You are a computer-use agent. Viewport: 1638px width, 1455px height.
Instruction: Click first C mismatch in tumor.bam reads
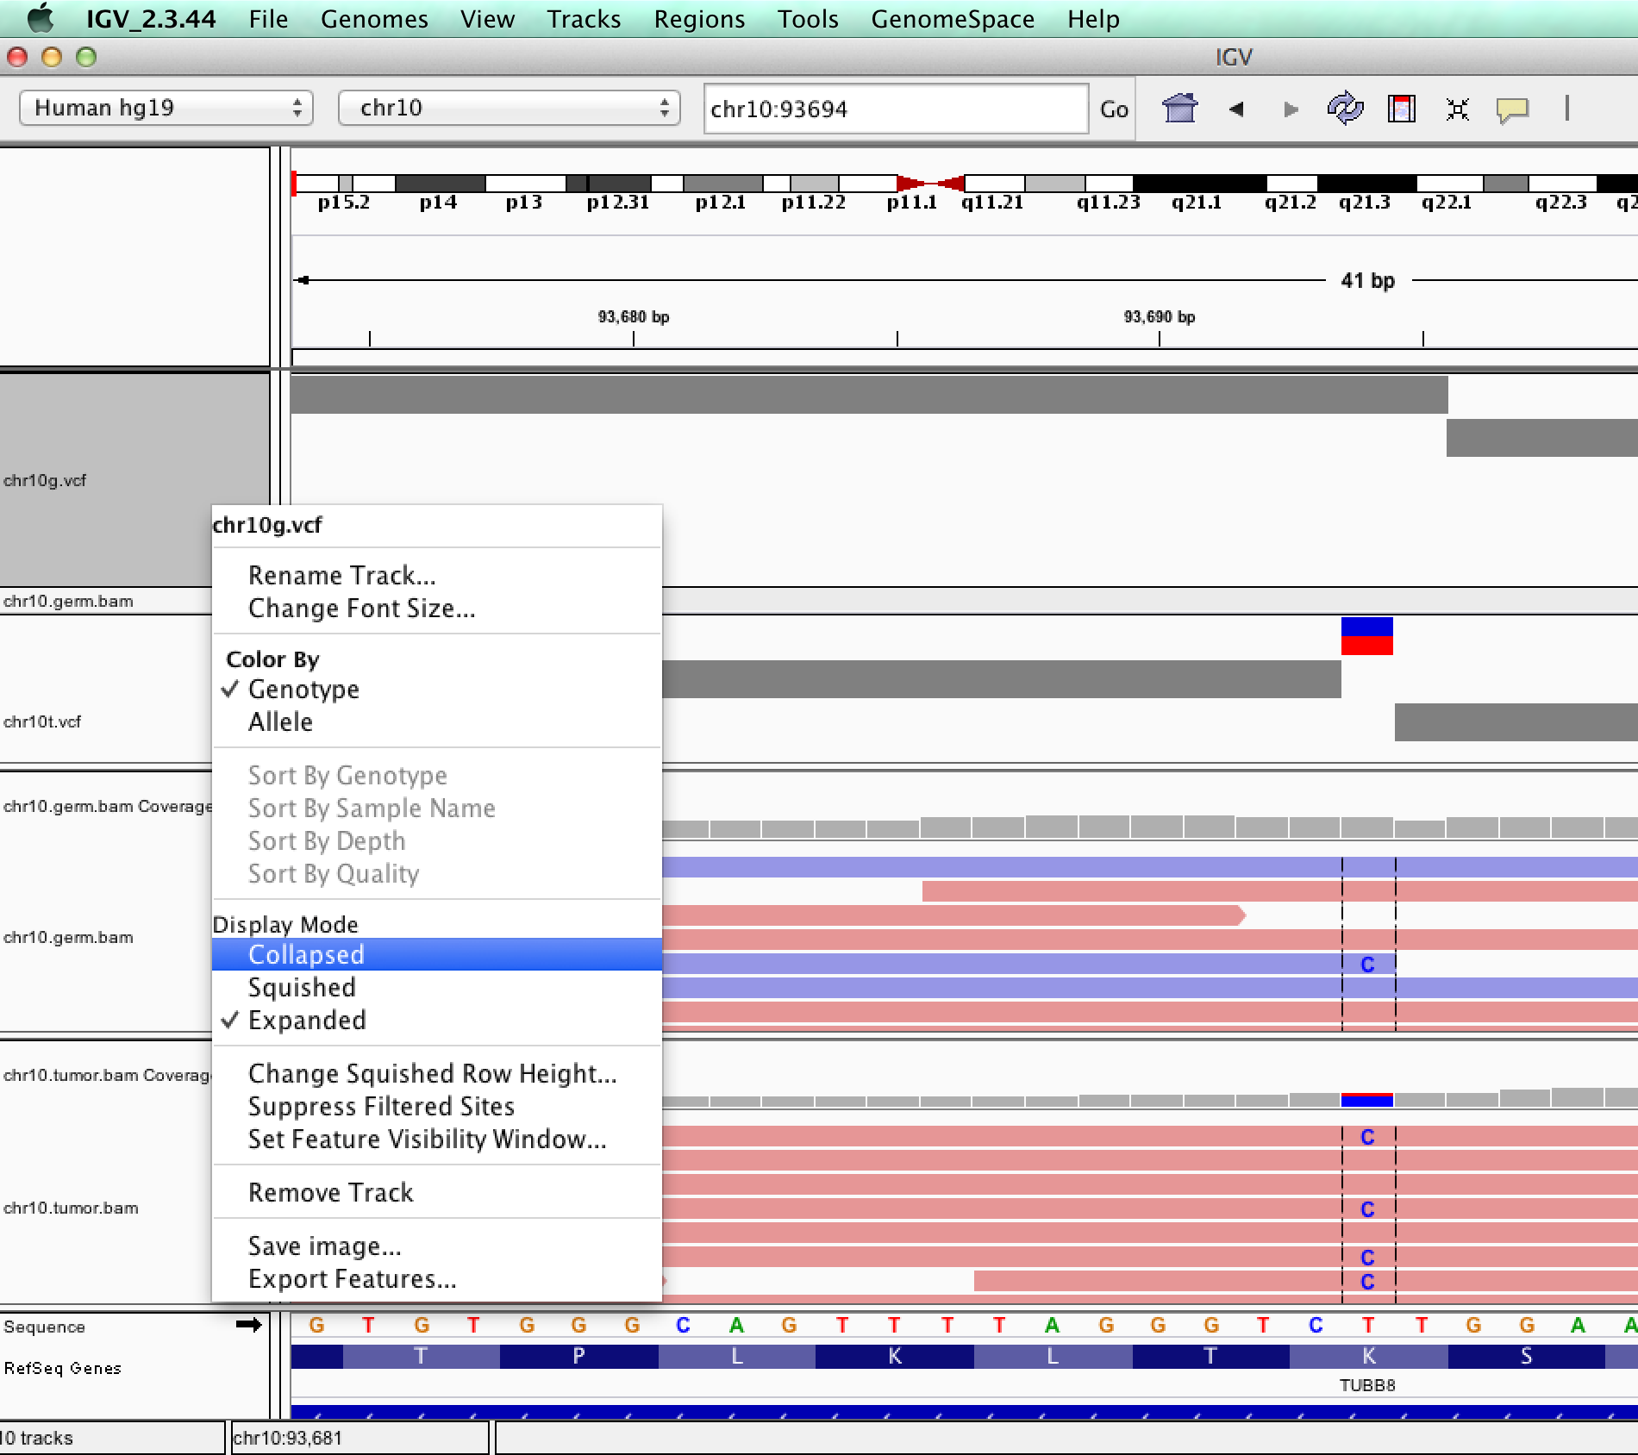tap(1367, 1137)
